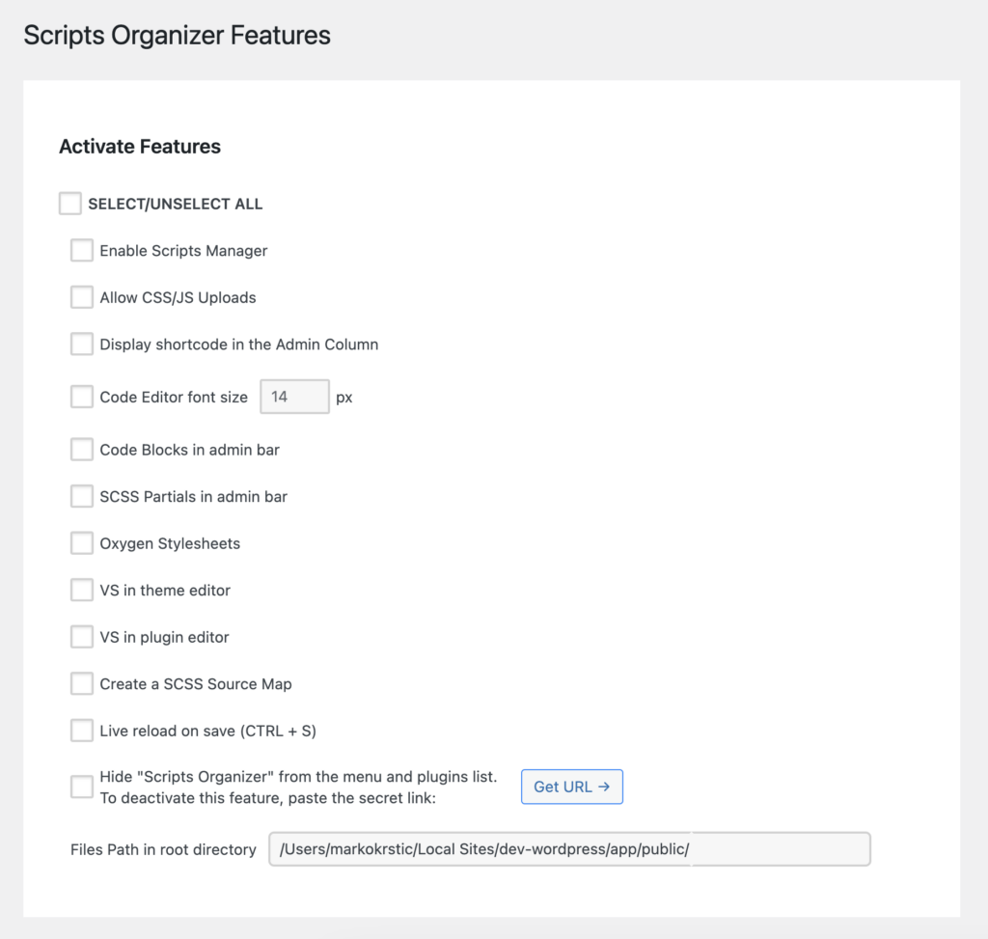The image size is (988, 939).
Task: Check Create a SCSS Source Map
Action: point(82,683)
